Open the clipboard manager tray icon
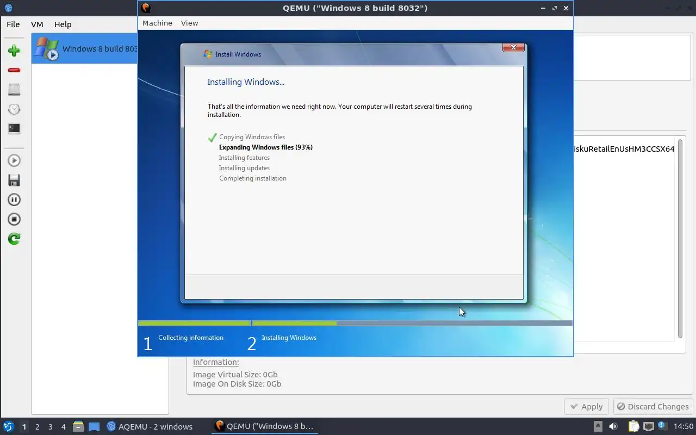The image size is (696, 435). tap(634, 426)
